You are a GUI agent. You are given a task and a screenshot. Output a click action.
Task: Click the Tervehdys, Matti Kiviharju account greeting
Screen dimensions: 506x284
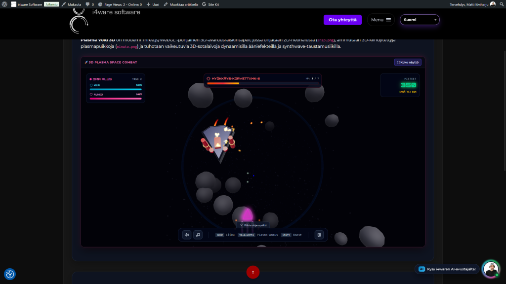tap(469, 4)
